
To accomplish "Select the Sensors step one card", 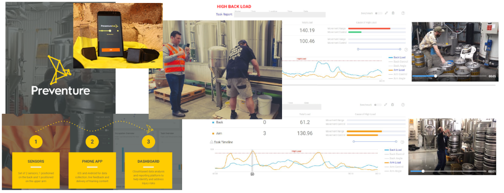I will coord(35,170).
